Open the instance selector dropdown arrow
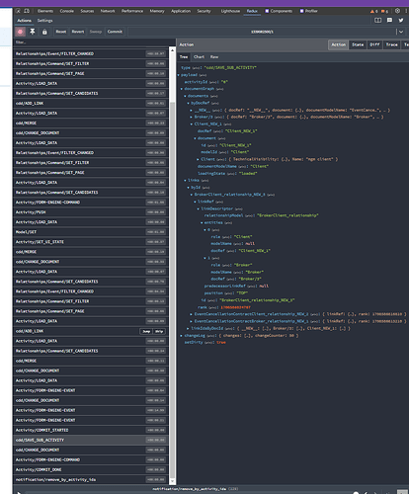Image resolution: width=409 pixels, height=494 pixels. coord(401,32)
